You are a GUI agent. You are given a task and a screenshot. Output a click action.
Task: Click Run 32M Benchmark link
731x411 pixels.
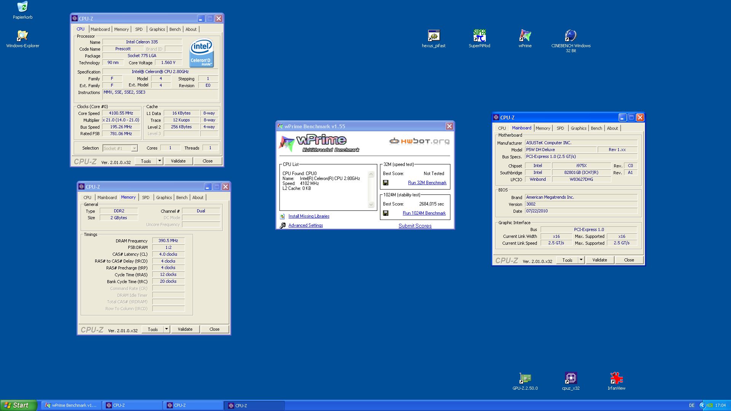tap(427, 183)
